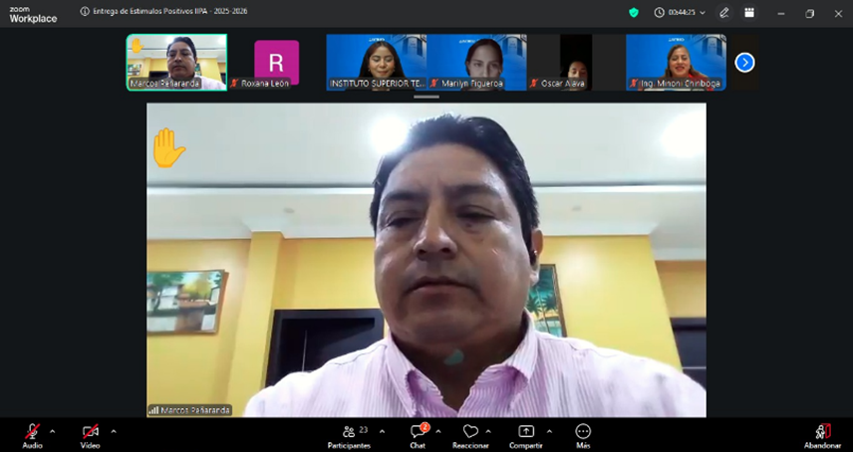Expand audio settings arrow next to Audio
The width and height of the screenshot is (853, 452).
53,431
